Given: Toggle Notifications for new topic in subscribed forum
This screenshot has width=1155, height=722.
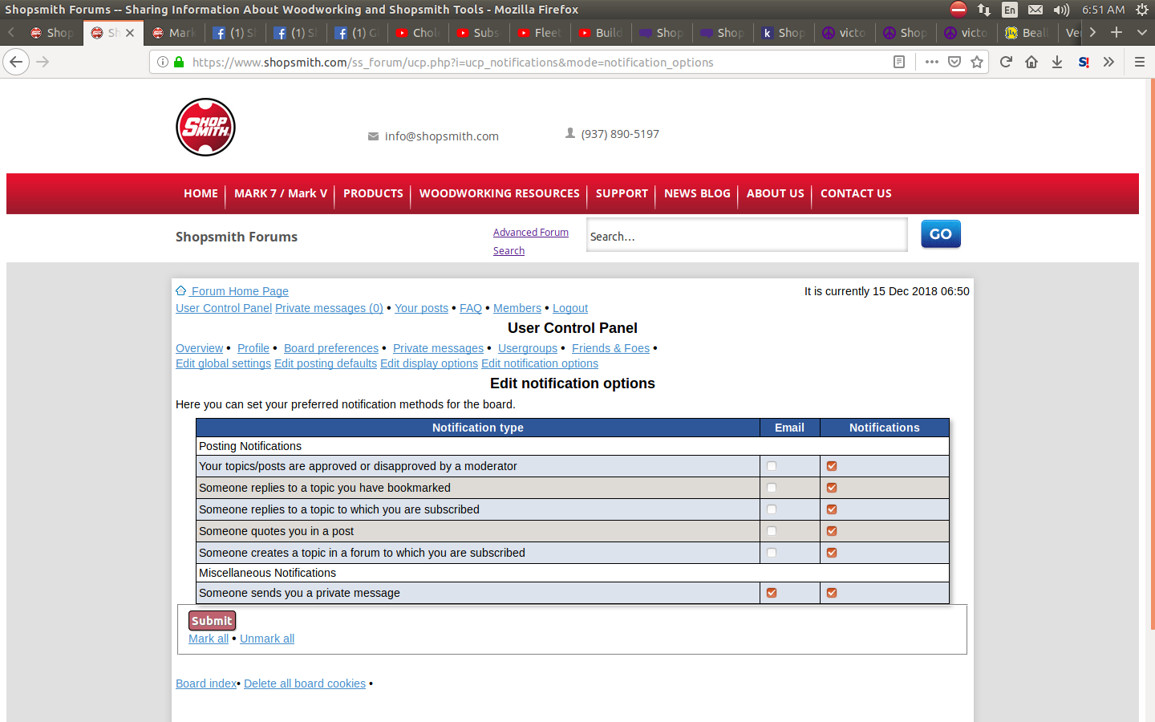Looking at the screenshot, I should [x=832, y=553].
